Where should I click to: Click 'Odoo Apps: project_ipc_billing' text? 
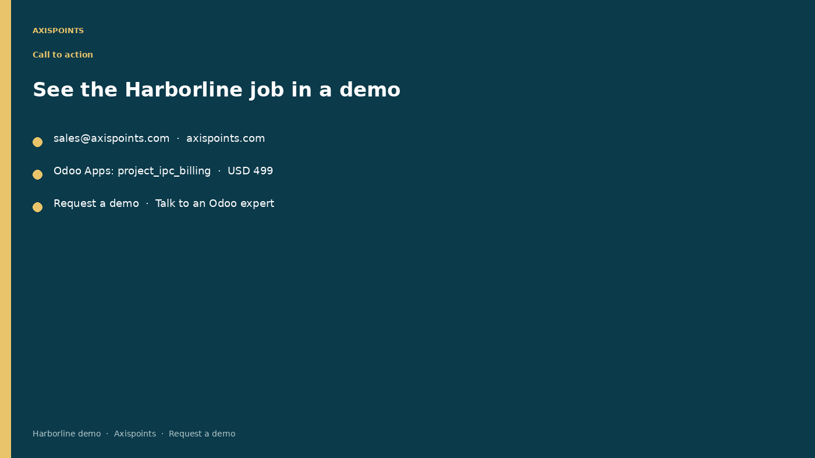(132, 171)
